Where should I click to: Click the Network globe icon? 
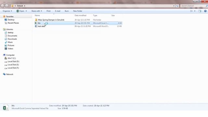pyautogui.click(x=4, y=74)
